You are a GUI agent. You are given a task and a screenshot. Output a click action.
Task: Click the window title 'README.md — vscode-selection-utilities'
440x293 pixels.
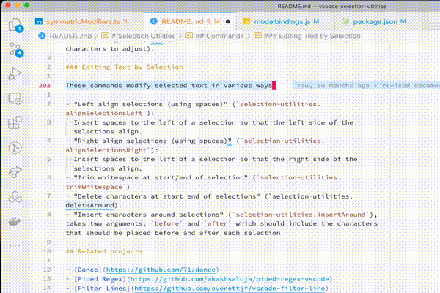(x=331, y=6)
